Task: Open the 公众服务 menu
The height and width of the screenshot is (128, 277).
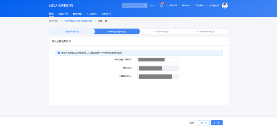Action: coord(92,14)
